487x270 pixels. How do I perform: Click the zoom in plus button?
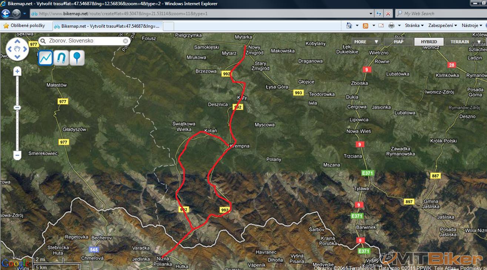point(17,72)
